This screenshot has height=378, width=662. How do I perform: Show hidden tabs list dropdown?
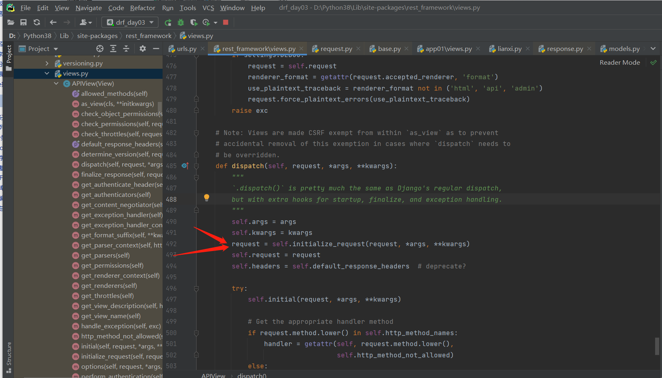(653, 49)
